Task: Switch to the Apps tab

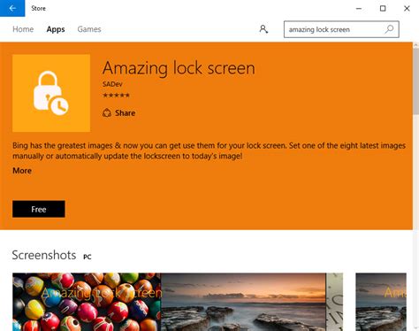Action: (56, 29)
